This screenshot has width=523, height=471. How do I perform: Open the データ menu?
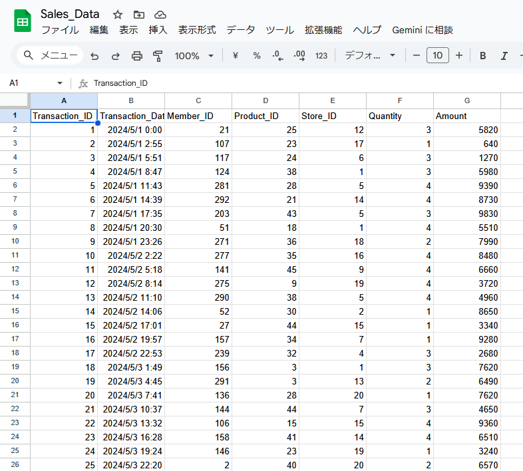coord(240,30)
